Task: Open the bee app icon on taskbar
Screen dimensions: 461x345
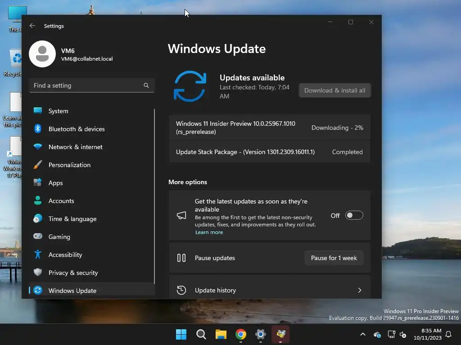Action: coord(280,334)
